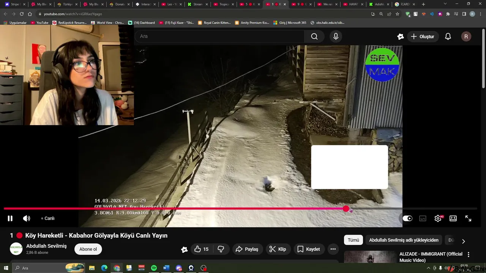486x273 pixels.
Task: Click the Gölyayla Net channel avatar
Action: point(16,249)
